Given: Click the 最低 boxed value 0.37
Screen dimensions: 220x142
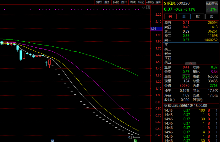Looking at the screenshot, I should pos(186,76).
